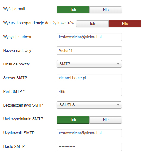Click the Nazwa nadawcy field with Victor11

point(89,51)
